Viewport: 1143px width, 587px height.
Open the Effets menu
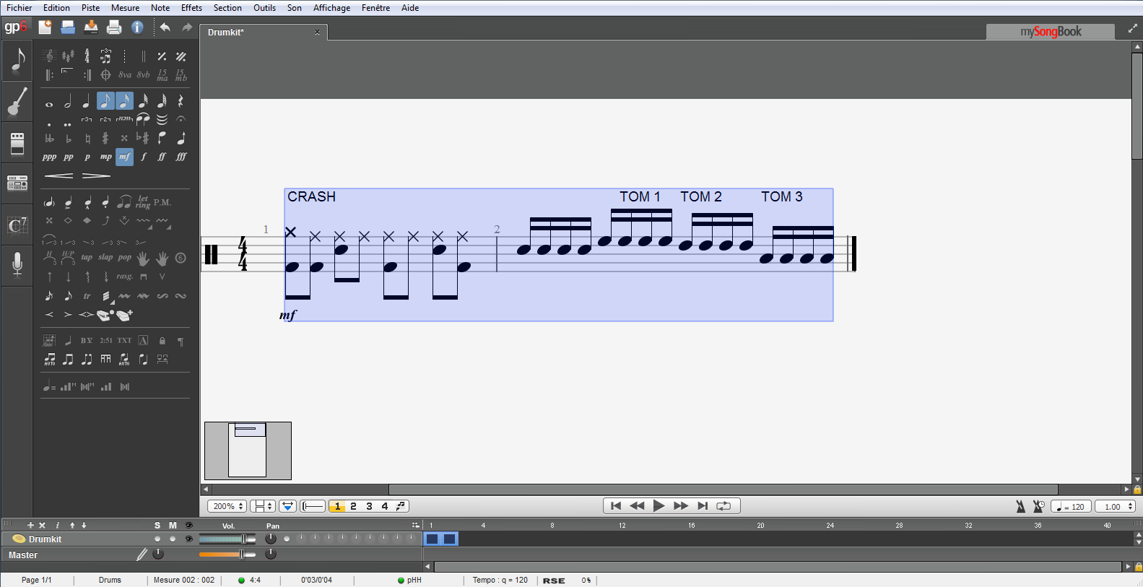pos(191,8)
